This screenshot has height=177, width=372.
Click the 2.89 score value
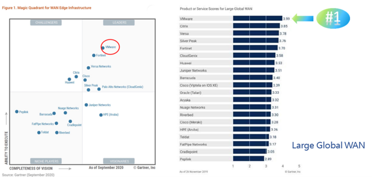pos(268,159)
